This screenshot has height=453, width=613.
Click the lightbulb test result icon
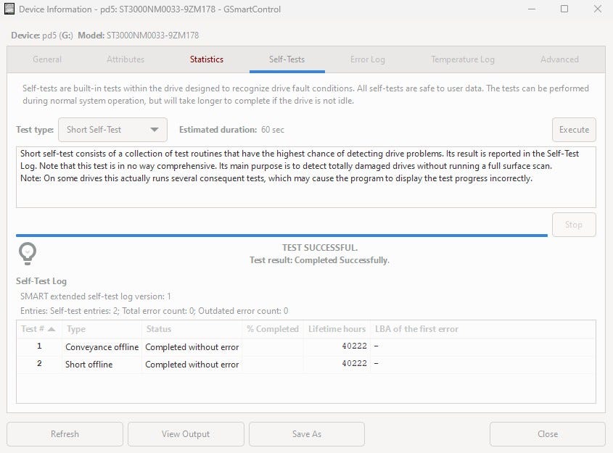click(28, 254)
